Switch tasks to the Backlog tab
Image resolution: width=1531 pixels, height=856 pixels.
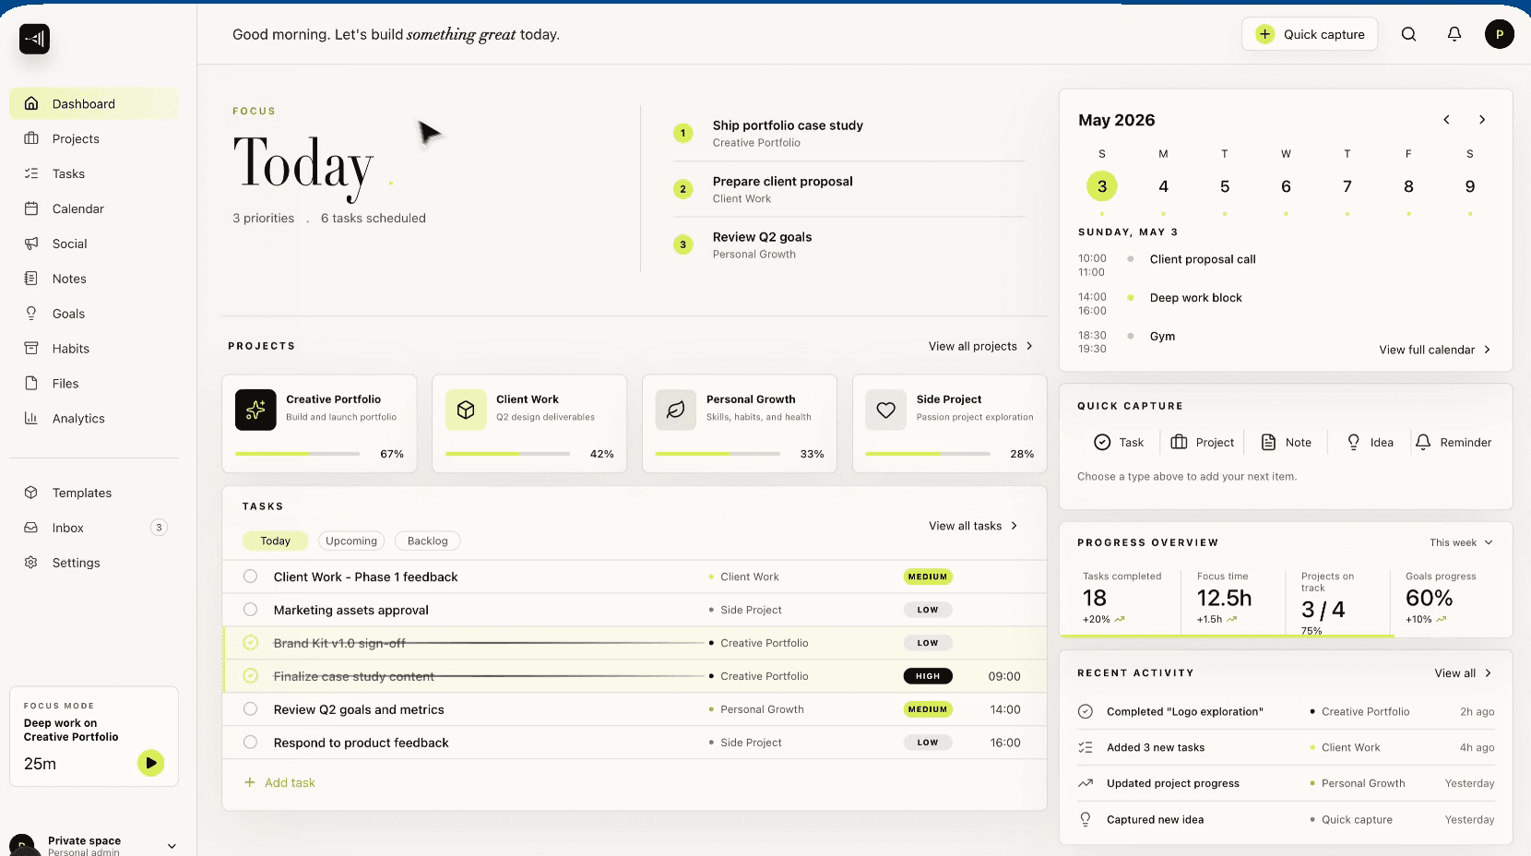tap(427, 541)
